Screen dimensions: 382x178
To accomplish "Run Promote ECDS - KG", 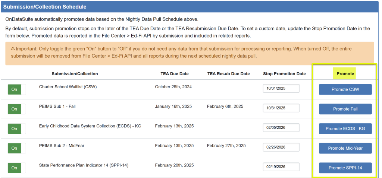I will pyautogui.click(x=345, y=128).
